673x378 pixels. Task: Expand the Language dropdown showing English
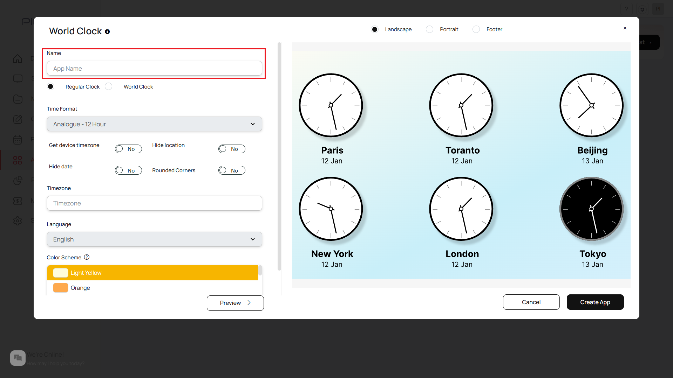pyautogui.click(x=154, y=239)
